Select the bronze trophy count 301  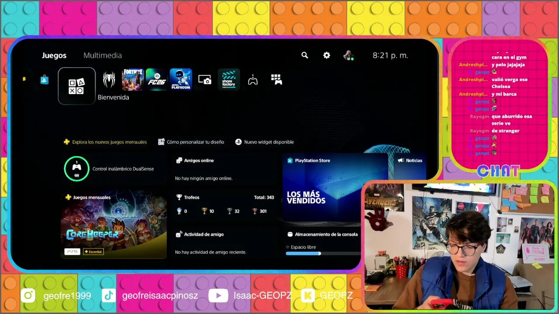[x=259, y=211]
